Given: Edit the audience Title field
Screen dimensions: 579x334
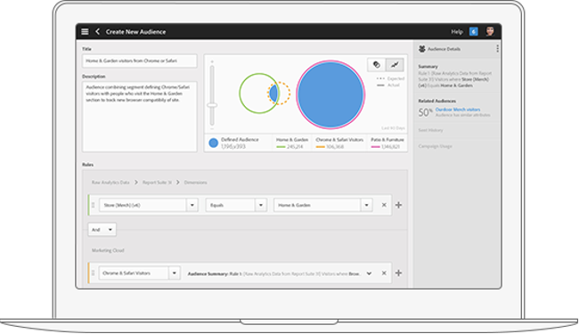Looking at the screenshot, I should tap(140, 61).
